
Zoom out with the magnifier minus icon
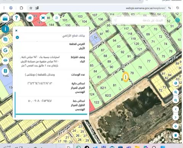(176, 100)
